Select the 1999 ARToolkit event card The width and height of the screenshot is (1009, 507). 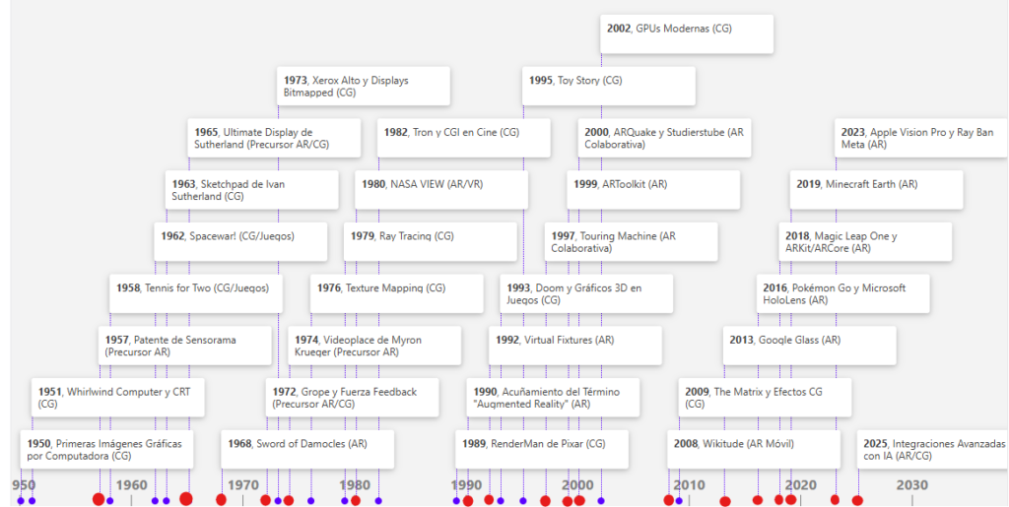[x=654, y=190]
